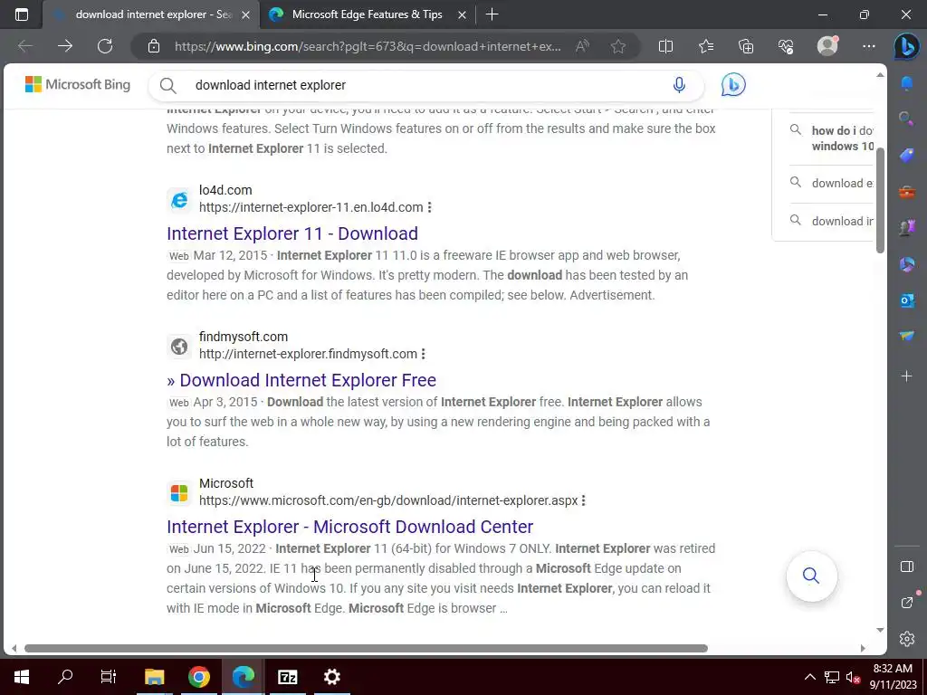
Task: Click the Microsoft Bing logo
Action: pyautogui.click(x=78, y=84)
